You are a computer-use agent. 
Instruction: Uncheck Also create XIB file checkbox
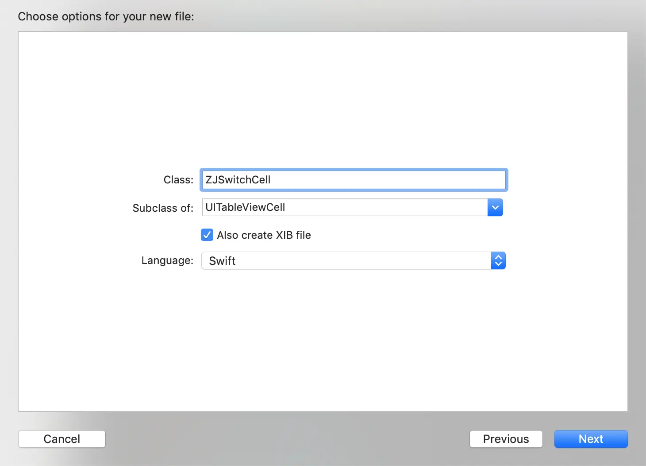tap(207, 235)
